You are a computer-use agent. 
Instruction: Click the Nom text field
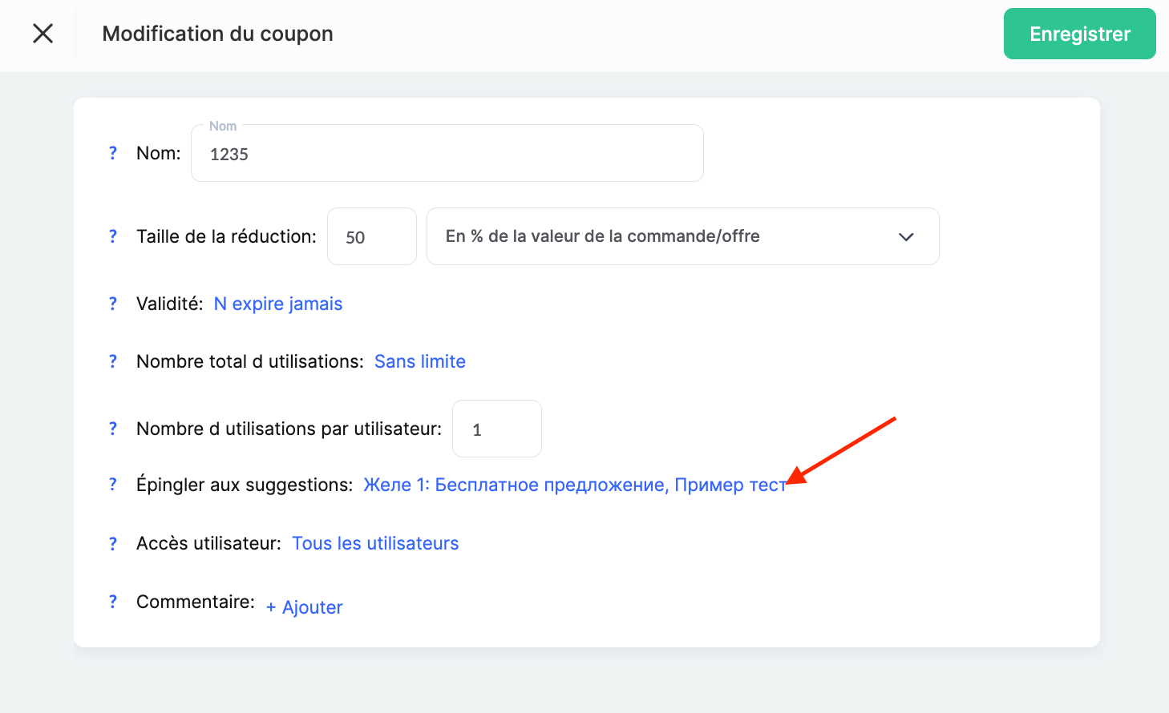[447, 154]
